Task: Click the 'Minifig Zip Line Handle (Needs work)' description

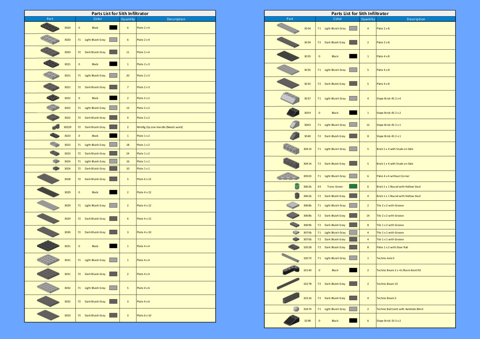Action: click(160, 127)
